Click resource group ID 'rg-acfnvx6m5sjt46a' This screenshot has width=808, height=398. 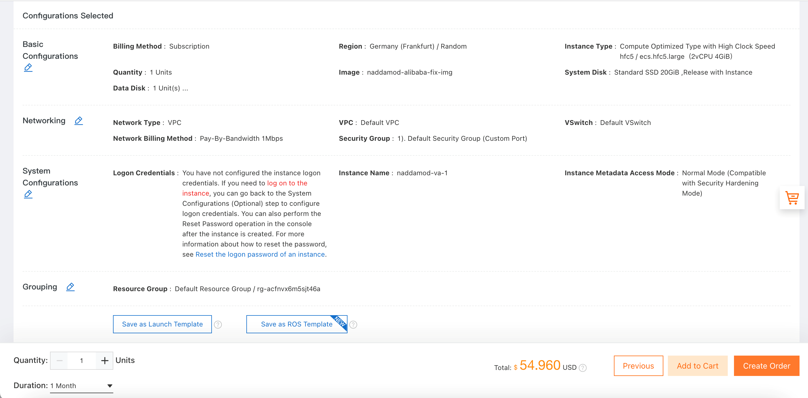coord(288,289)
